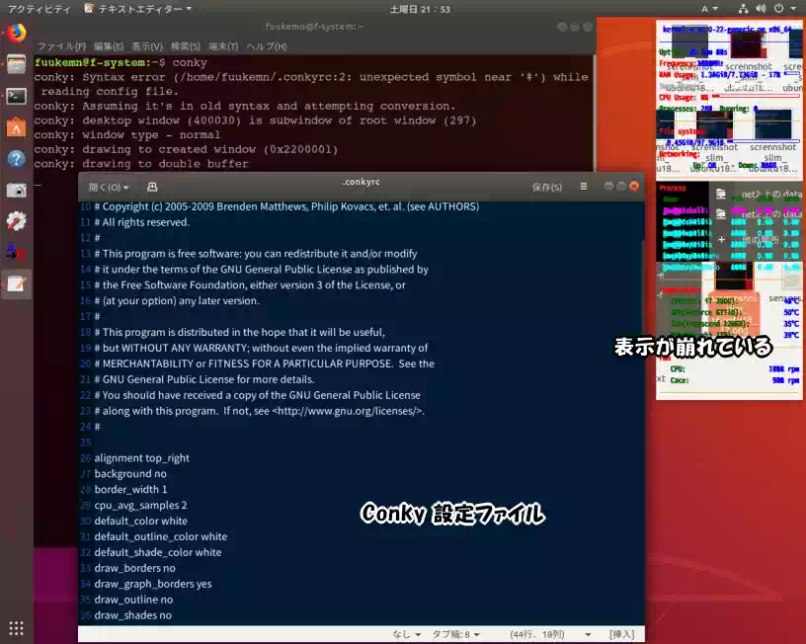The image size is (806, 644).
Task: Show applications grid button
Action: 17,627
